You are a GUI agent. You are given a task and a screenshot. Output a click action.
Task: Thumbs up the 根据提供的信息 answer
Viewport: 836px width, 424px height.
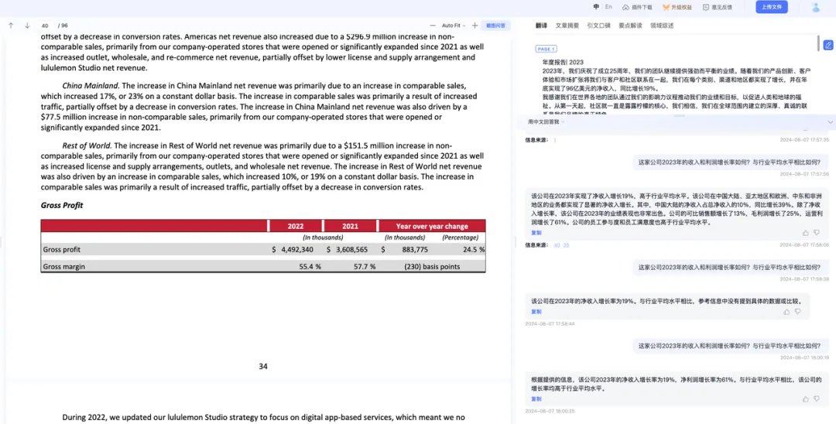[x=805, y=399]
